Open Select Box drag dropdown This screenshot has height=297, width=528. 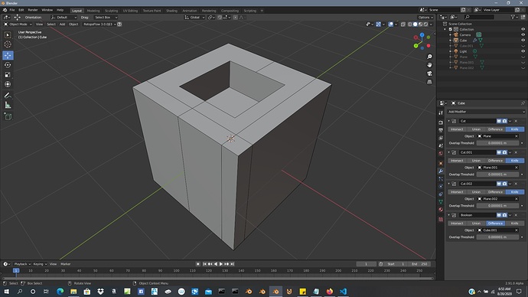click(106, 17)
